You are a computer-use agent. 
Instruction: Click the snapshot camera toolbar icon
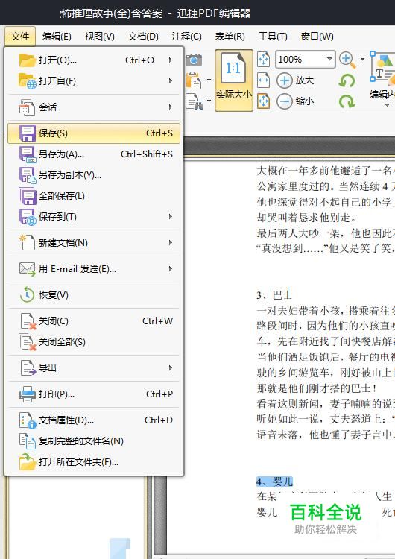click(194, 59)
